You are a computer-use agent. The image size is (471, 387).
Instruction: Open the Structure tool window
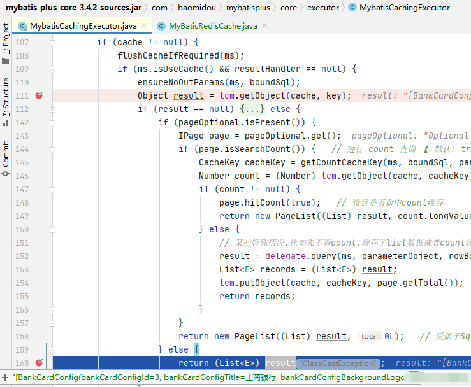(6, 99)
